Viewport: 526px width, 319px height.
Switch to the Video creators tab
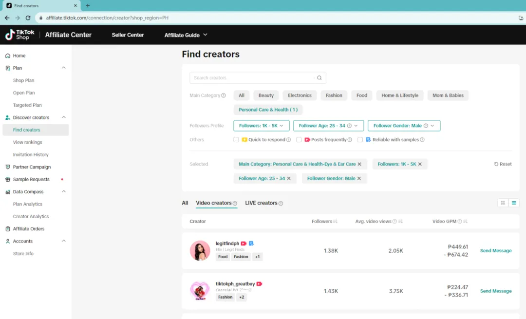(x=214, y=203)
